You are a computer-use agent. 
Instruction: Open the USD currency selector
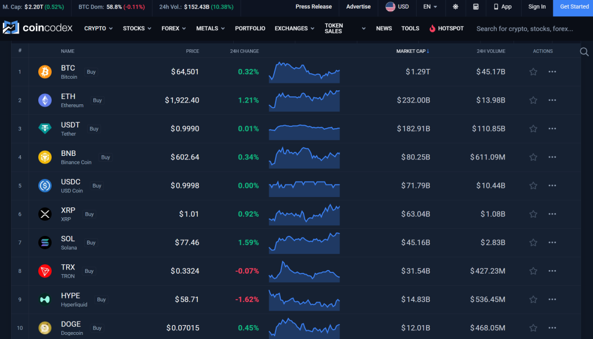click(397, 7)
